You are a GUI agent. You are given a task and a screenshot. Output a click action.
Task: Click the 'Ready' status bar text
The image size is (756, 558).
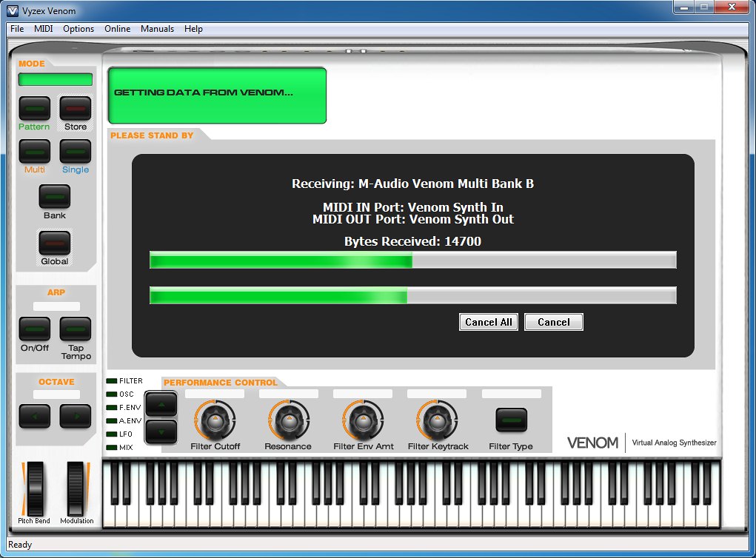pos(20,545)
